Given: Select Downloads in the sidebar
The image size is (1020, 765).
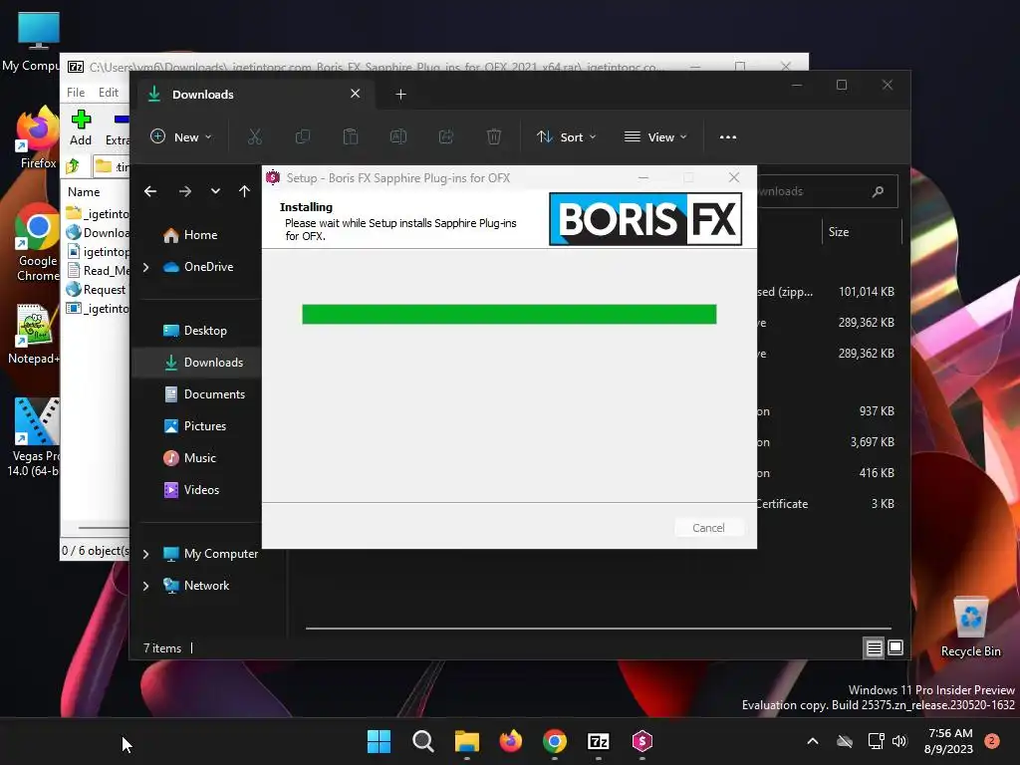Looking at the screenshot, I should click(x=203, y=363).
